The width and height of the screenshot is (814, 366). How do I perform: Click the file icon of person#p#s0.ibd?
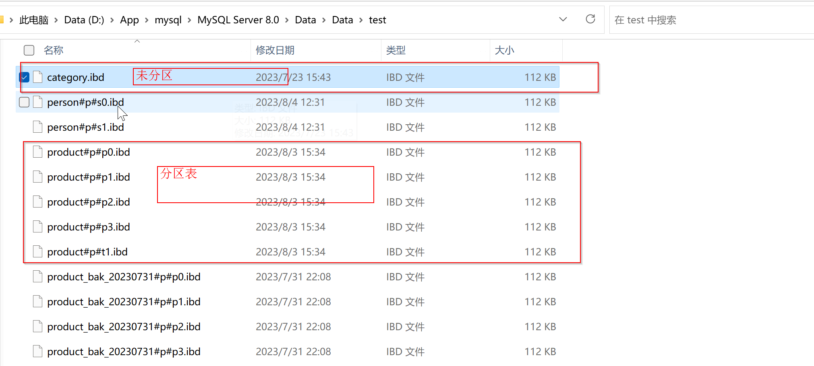37,102
